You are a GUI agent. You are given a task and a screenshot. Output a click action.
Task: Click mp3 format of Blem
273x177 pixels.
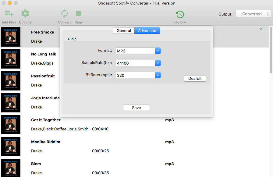point(169,164)
